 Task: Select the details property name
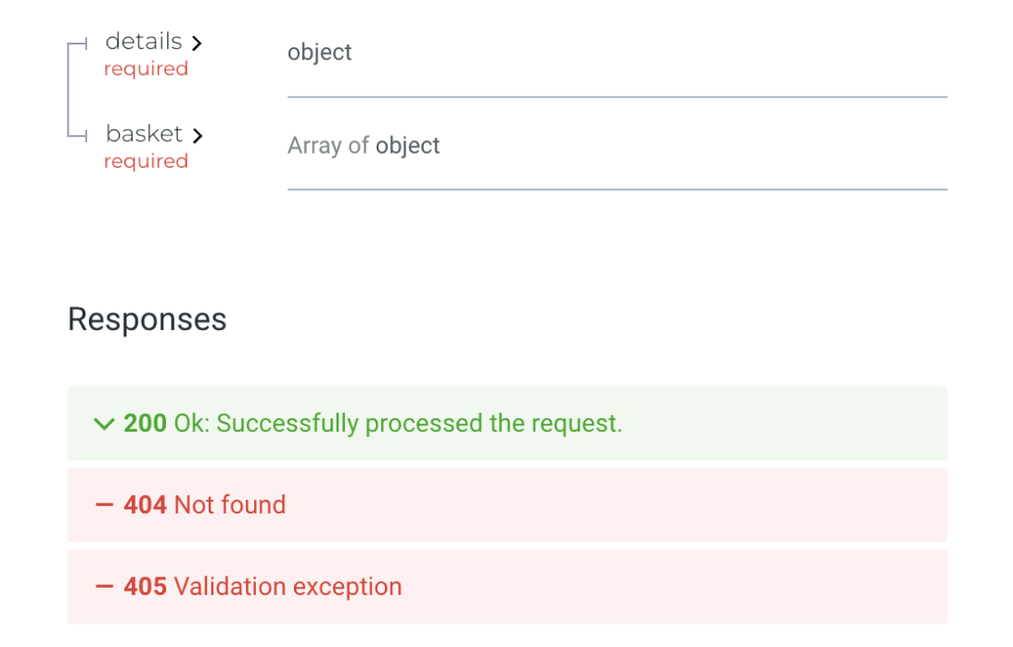144,42
